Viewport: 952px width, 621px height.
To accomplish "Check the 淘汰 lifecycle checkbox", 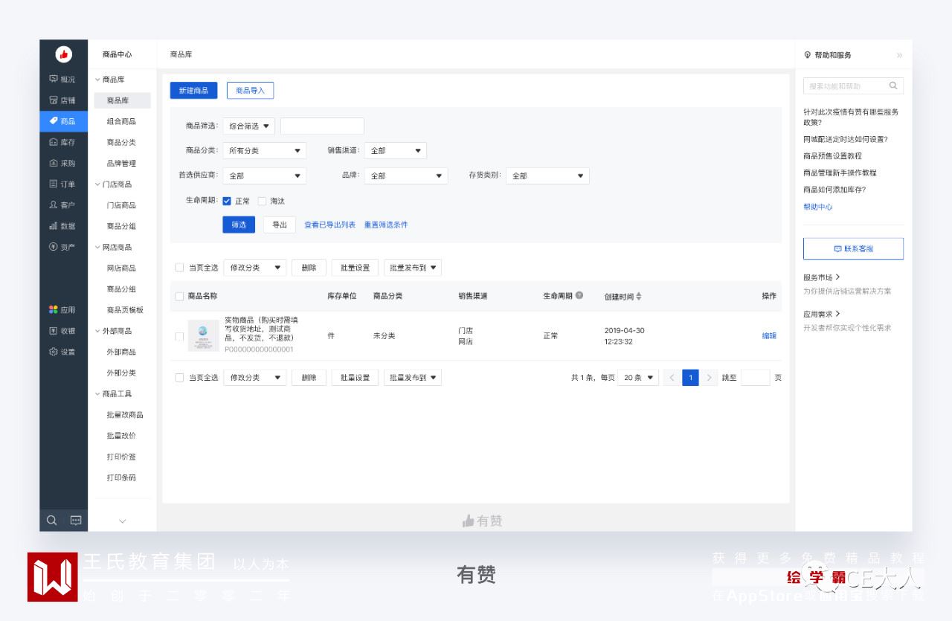I will (262, 201).
